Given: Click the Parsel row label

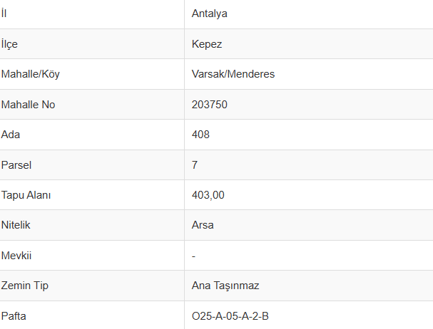Looking at the screenshot, I should click(x=16, y=165).
